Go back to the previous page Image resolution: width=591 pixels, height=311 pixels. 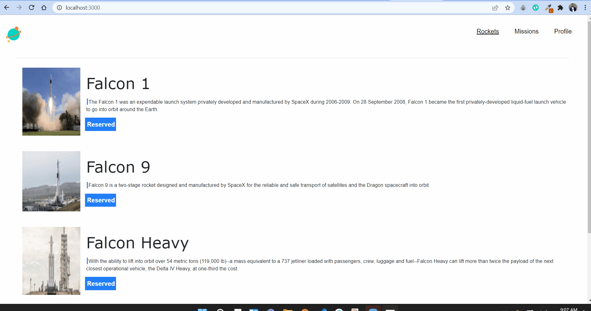click(x=7, y=7)
